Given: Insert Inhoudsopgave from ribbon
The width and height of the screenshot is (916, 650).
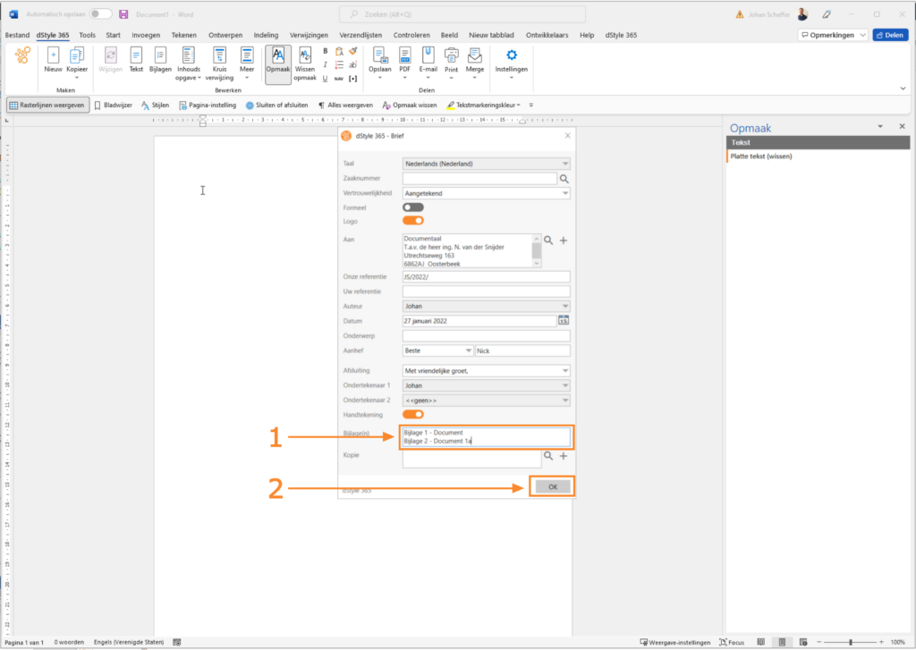Looking at the screenshot, I should (189, 63).
